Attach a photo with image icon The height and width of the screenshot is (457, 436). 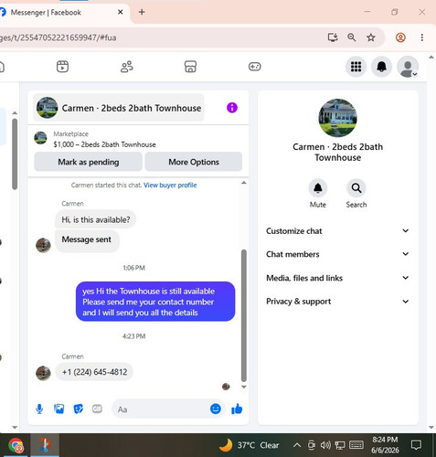[58, 409]
